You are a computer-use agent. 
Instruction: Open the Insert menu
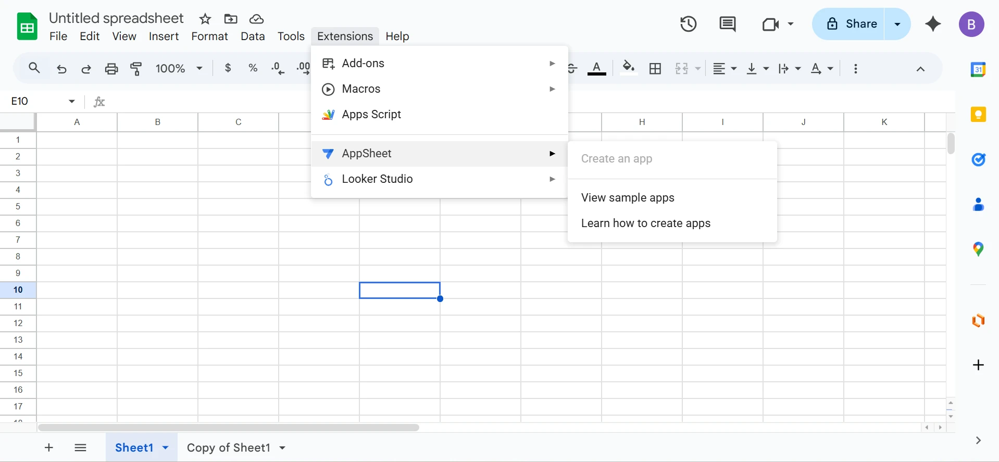pos(164,36)
